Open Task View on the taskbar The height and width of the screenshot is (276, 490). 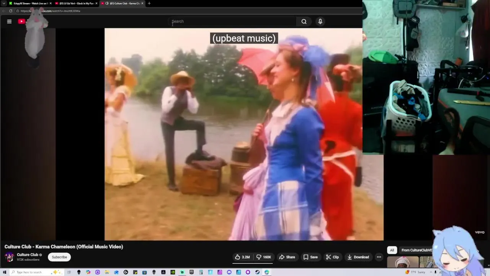coord(69,272)
